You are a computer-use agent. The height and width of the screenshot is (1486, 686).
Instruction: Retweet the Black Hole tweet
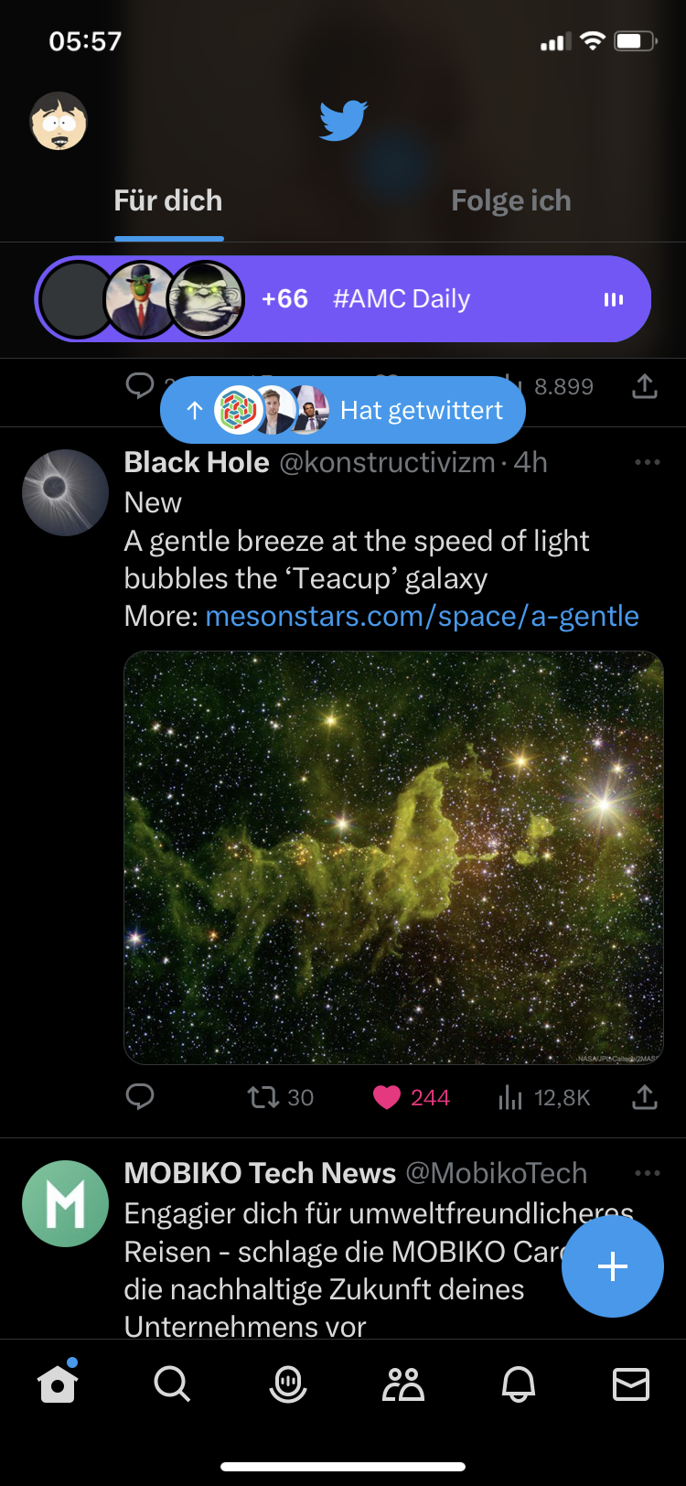[263, 1097]
